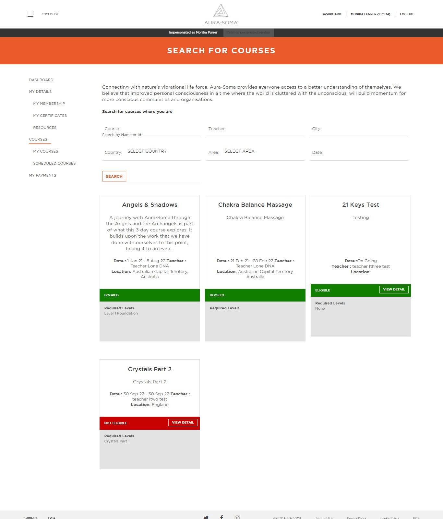The height and width of the screenshot is (519, 443).
Task: Open the Facebook icon in footer
Action: (221, 517)
